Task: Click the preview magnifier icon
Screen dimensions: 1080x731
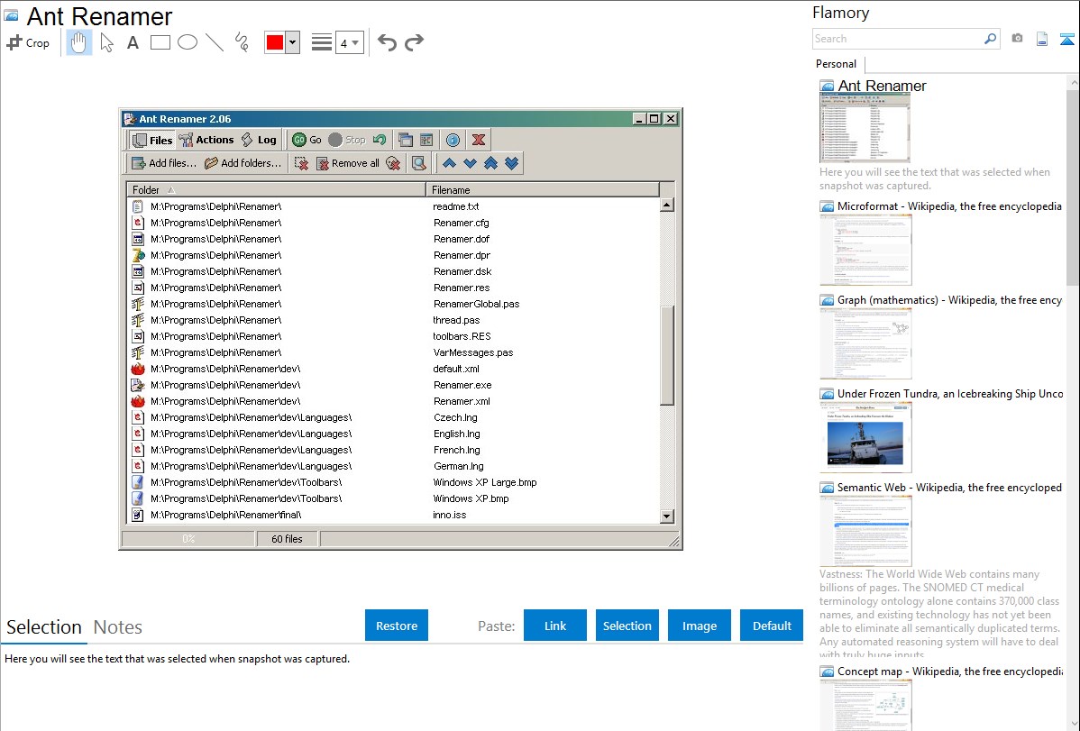Action: pyautogui.click(x=419, y=163)
